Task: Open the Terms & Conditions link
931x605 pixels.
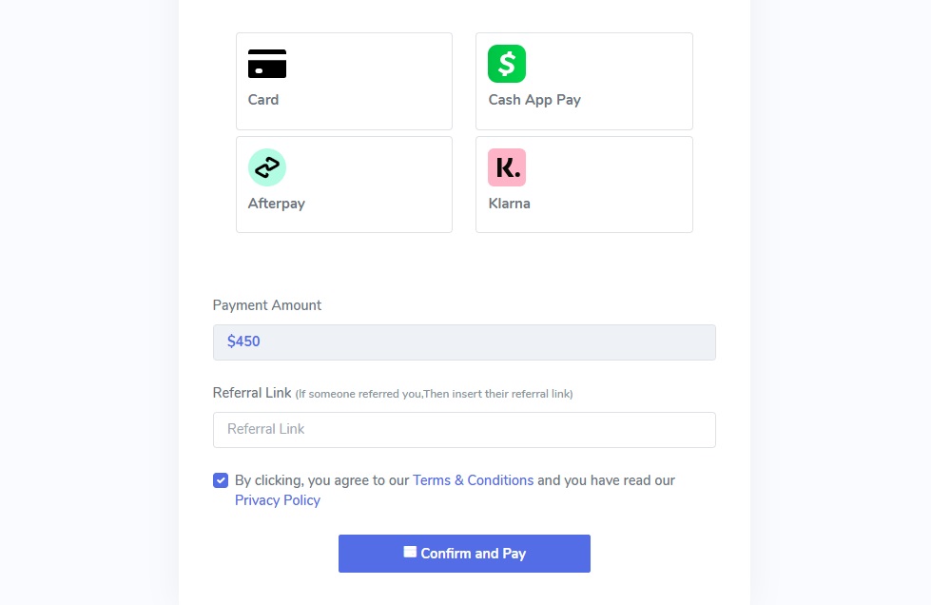Action: 473,480
